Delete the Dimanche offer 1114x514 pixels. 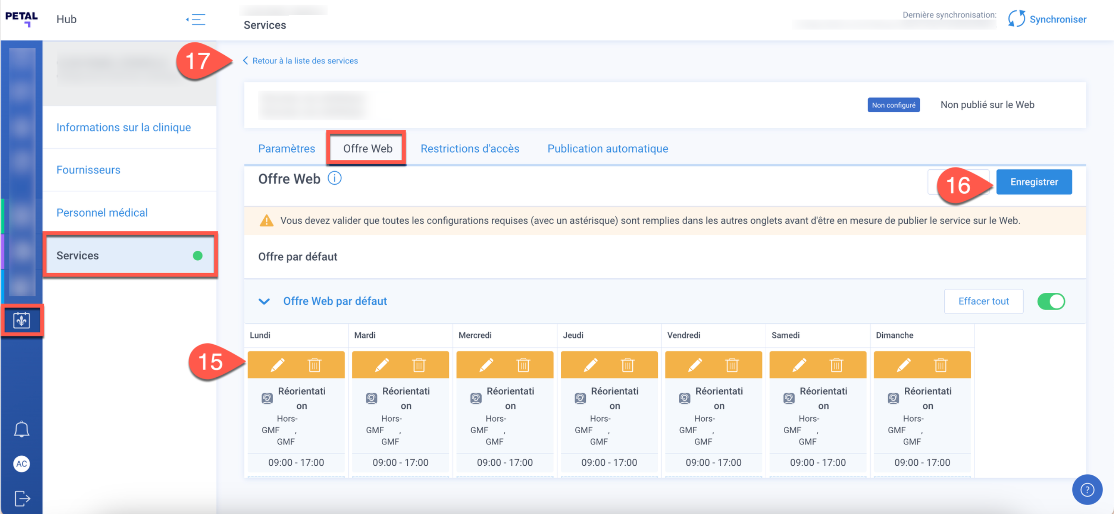pyautogui.click(x=941, y=365)
